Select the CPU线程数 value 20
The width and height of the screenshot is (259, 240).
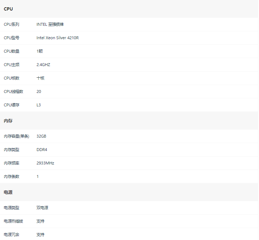coord(39,91)
